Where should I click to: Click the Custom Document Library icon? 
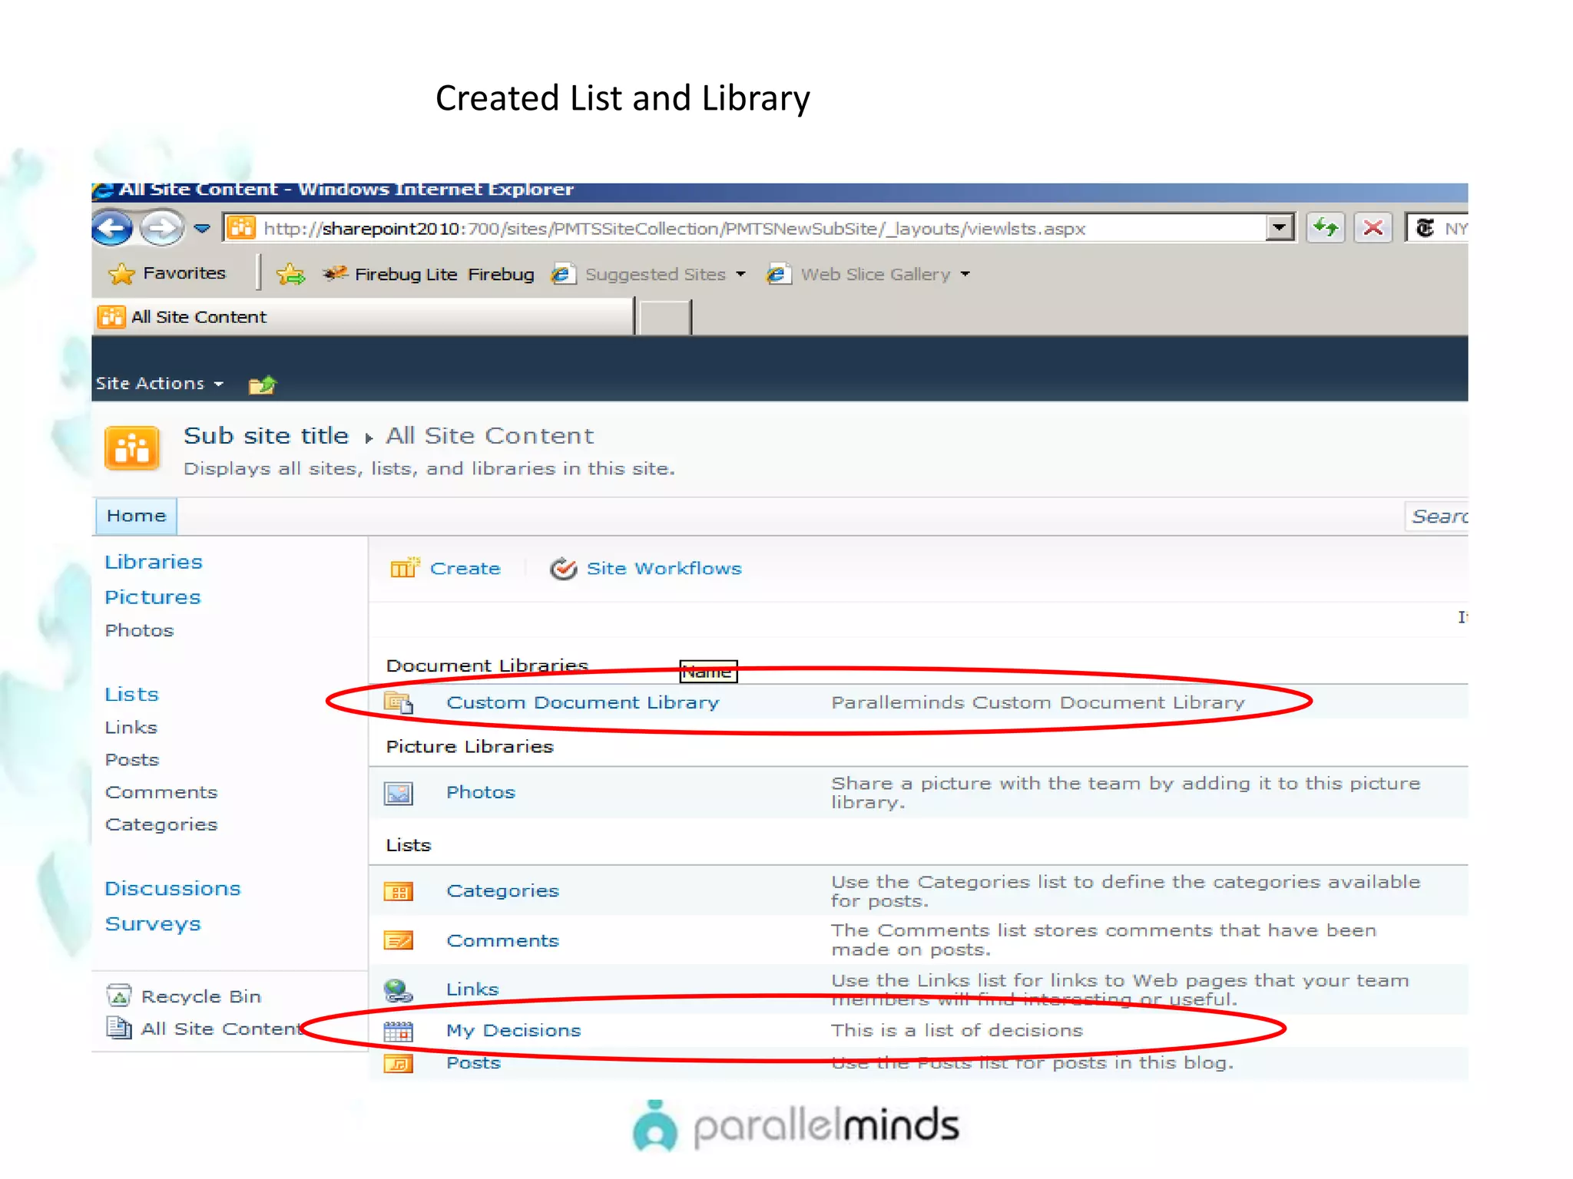399,702
